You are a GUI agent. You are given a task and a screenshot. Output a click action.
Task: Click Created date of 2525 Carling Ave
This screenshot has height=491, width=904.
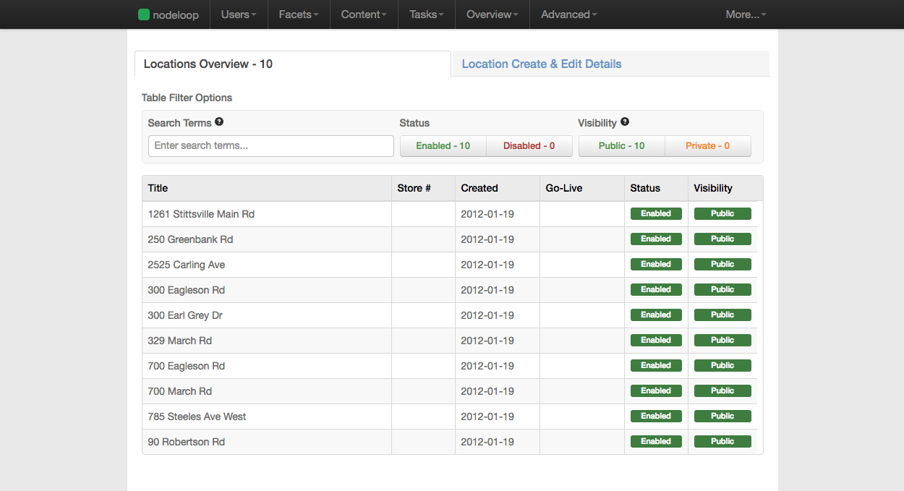[x=487, y=265]
